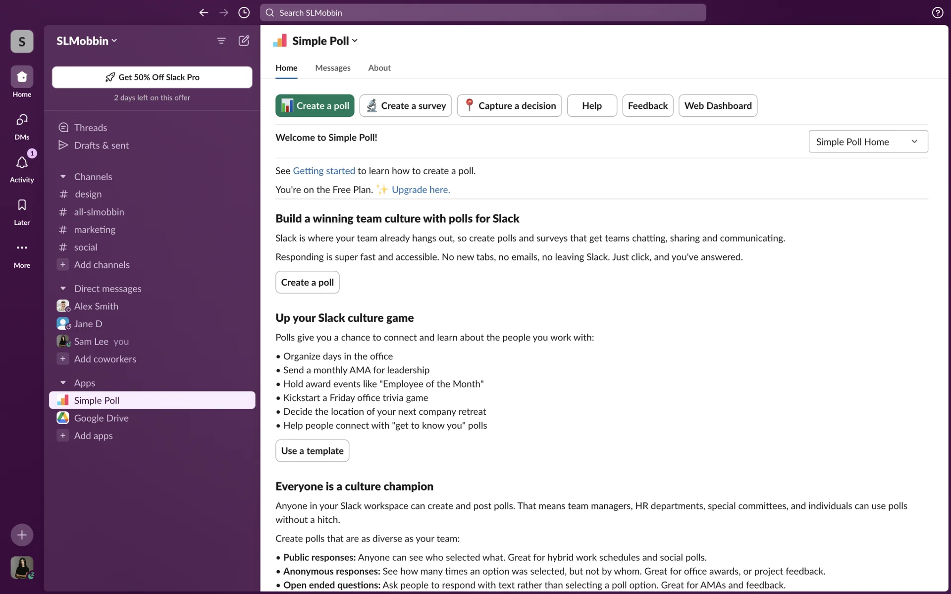
Task: Switch to the About tab
Action: (379, 68)
